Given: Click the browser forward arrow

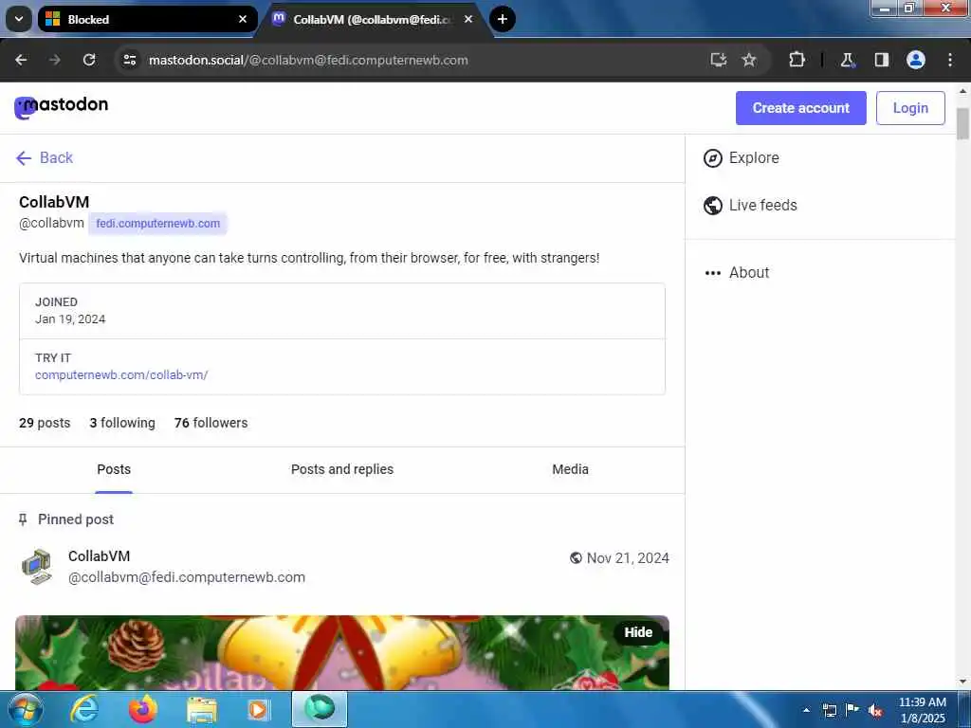Looking at the screenshot, I should 54,60.
